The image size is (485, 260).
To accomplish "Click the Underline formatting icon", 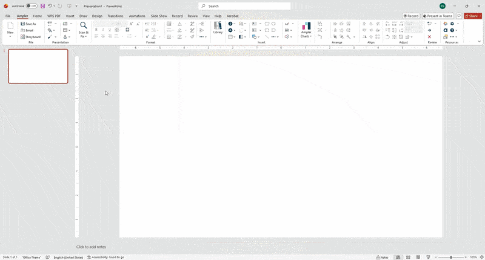I will (x=110, y=30).
